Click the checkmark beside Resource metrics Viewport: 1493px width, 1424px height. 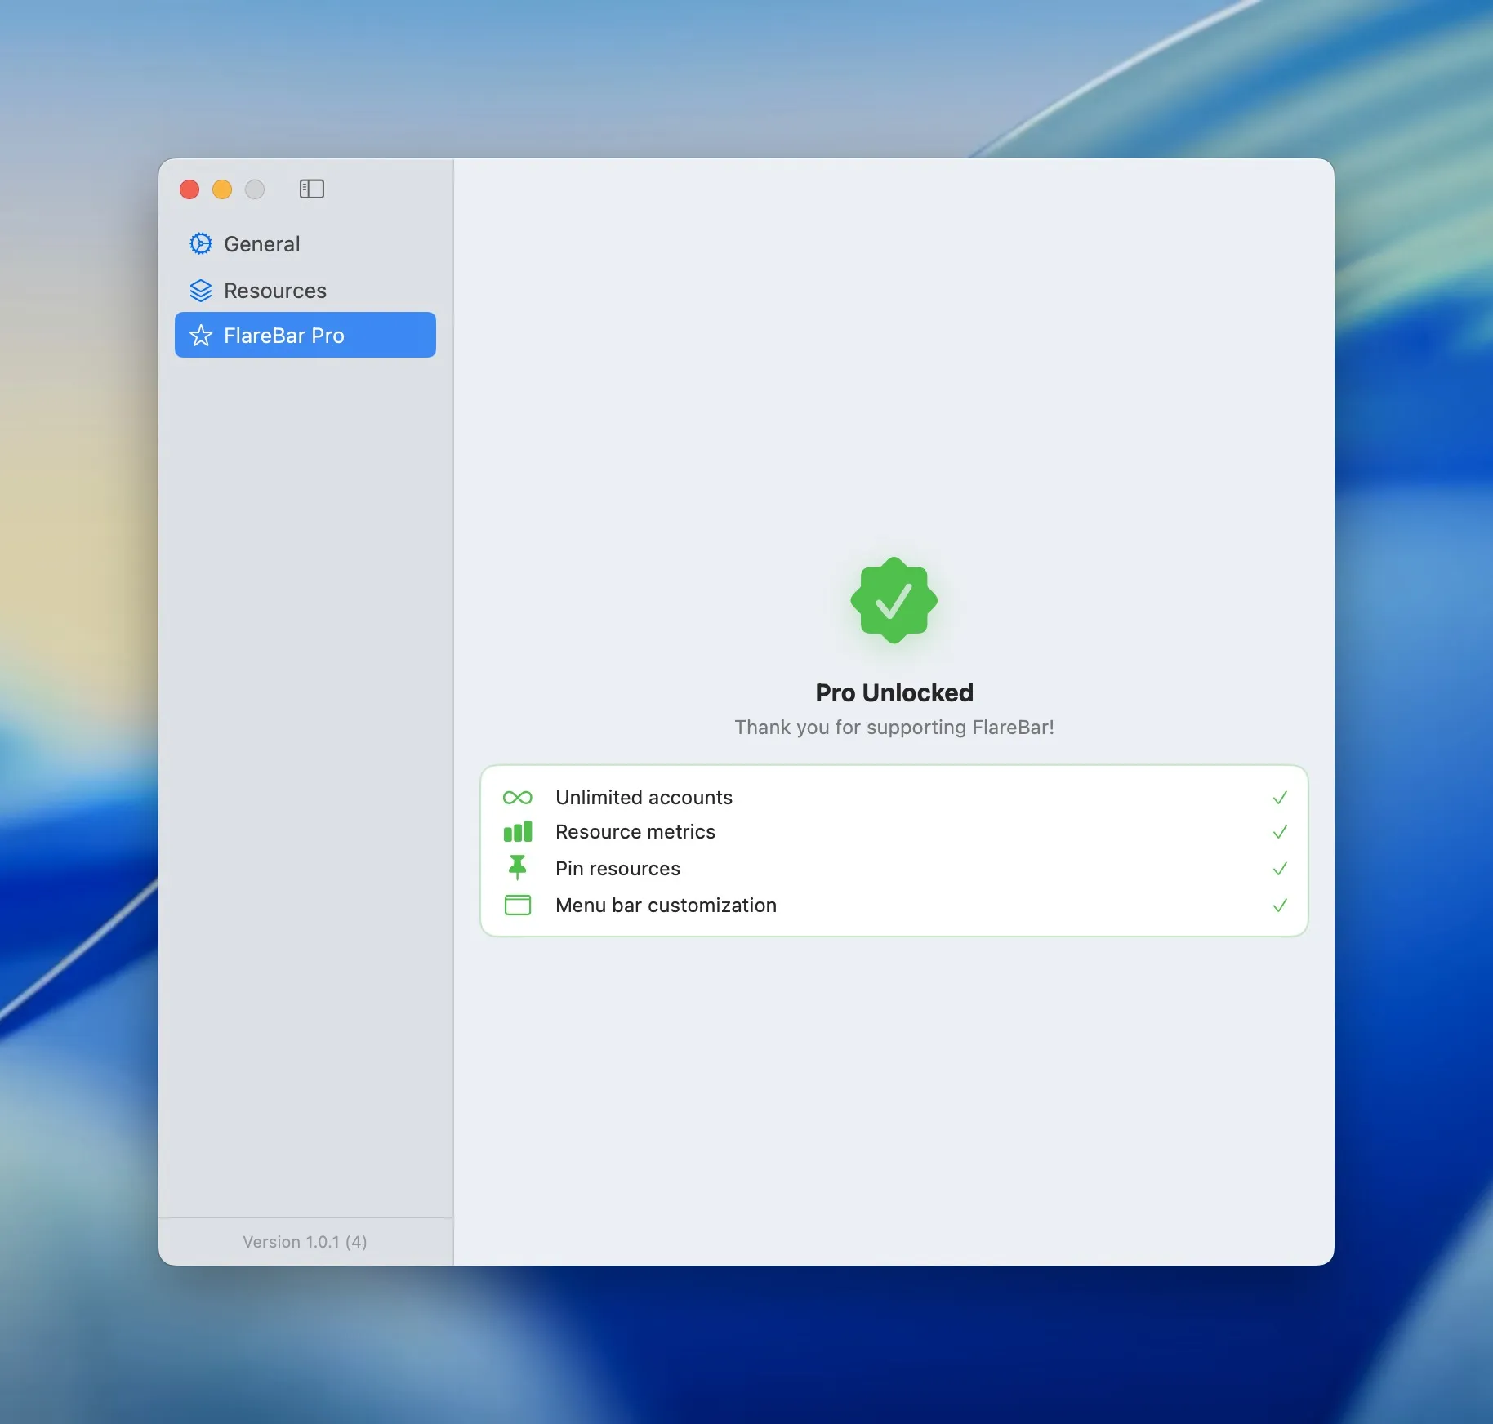[x=1280, y=832]
